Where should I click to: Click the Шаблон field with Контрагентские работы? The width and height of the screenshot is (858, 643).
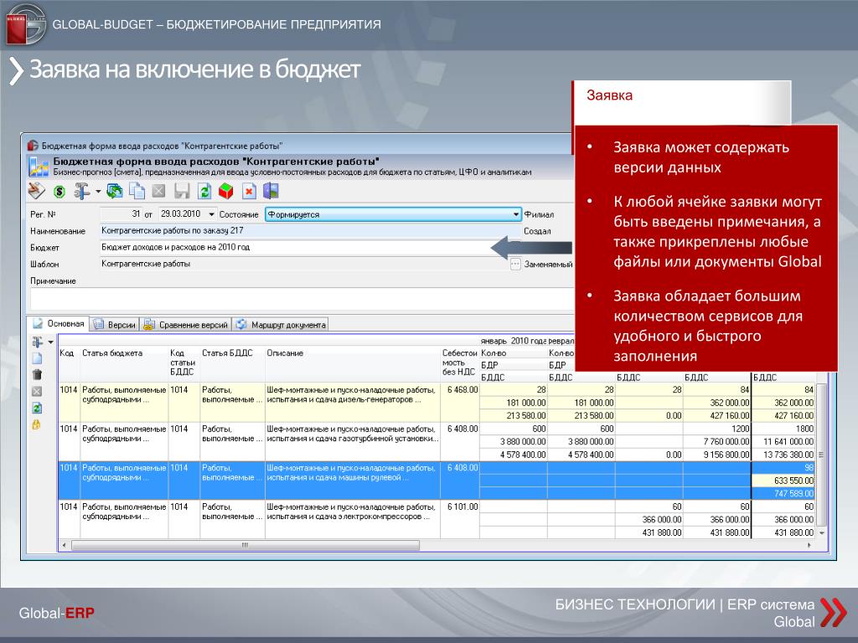[304, 264]
